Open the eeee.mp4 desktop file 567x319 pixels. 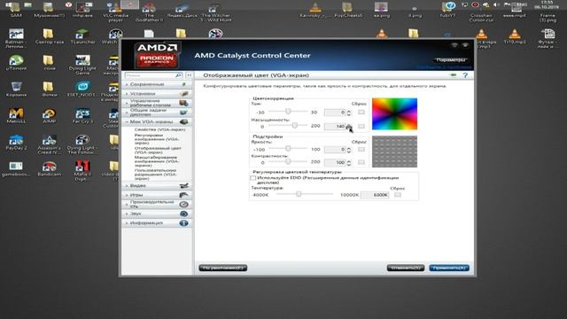pos(515,10)
